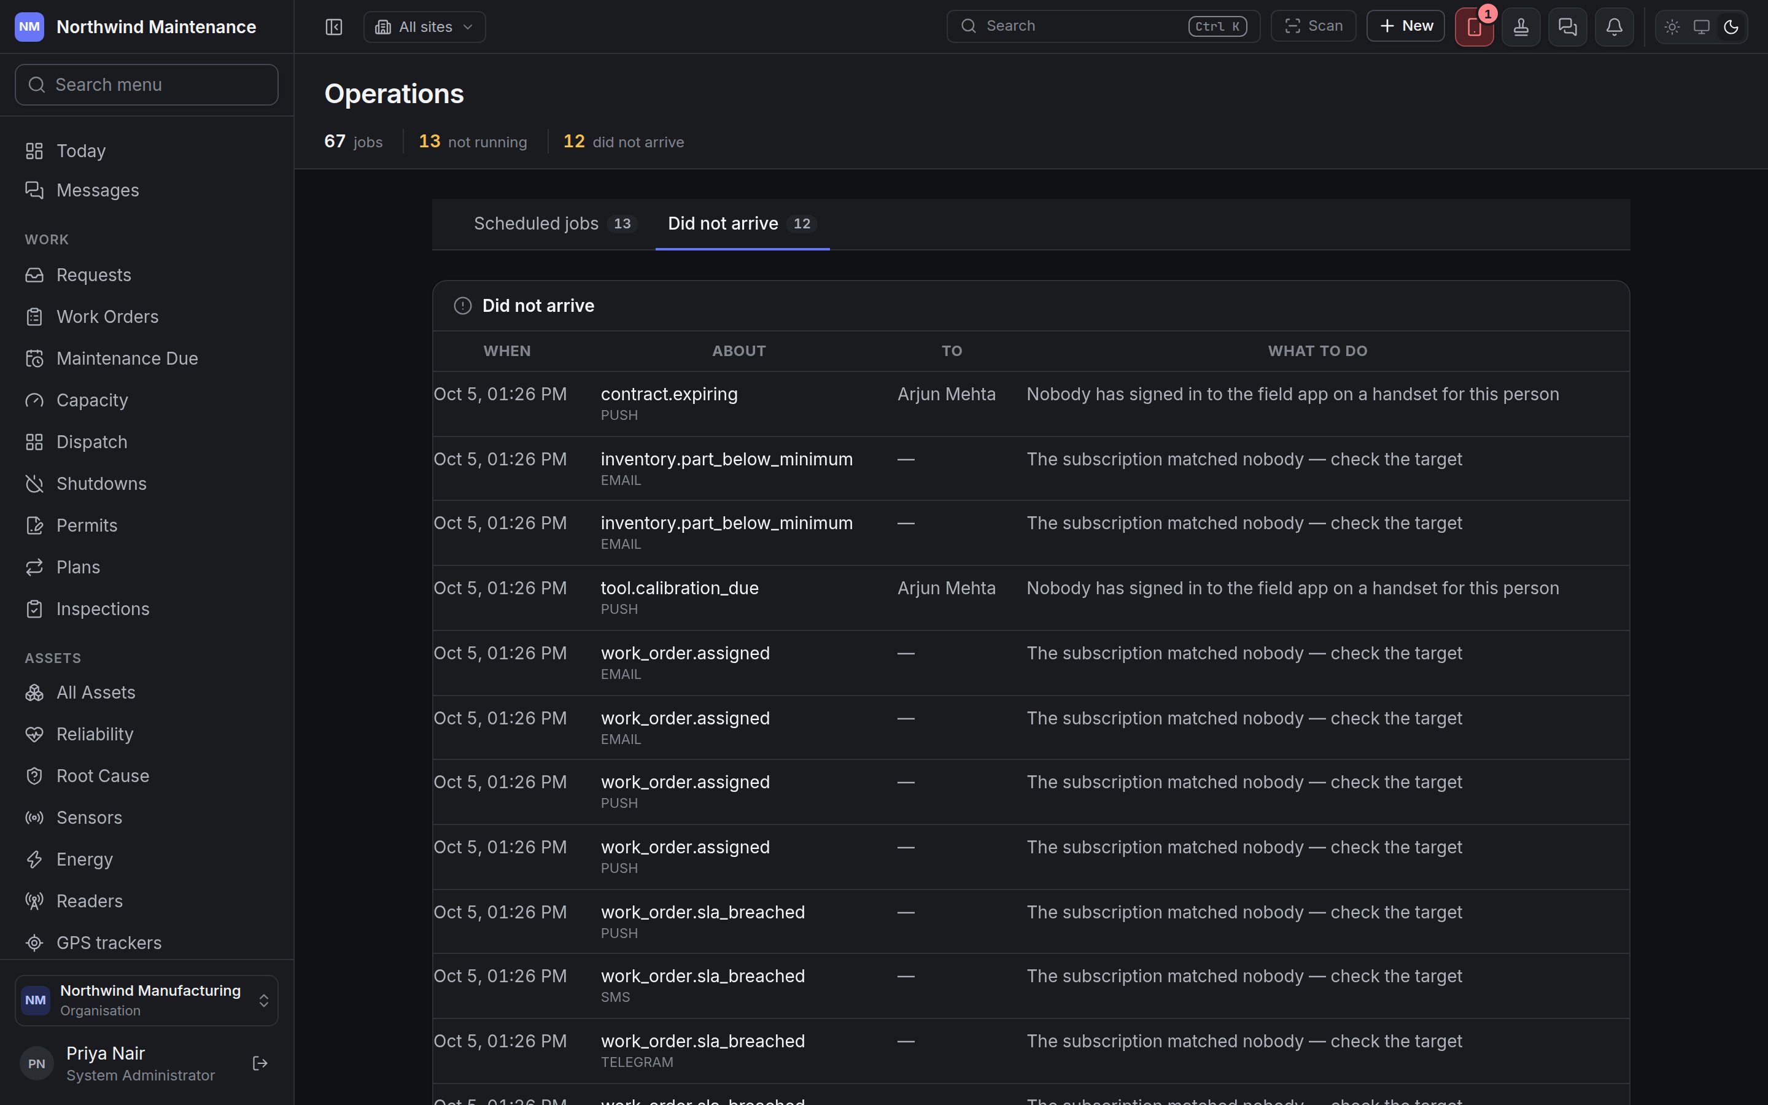Open Plans page
The image size is (1768, 1105).
coord(147,567)
